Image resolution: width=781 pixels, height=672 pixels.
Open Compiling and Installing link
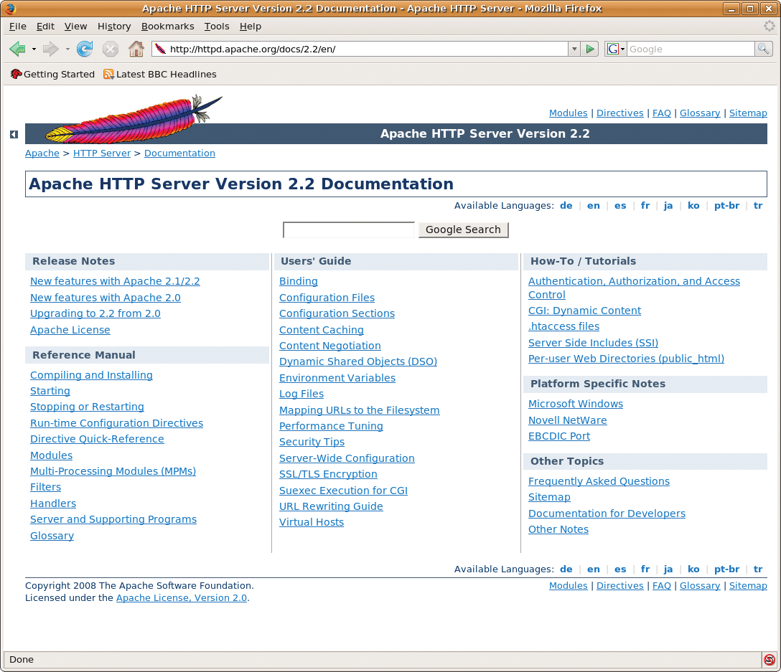click(x=91, y=375)
